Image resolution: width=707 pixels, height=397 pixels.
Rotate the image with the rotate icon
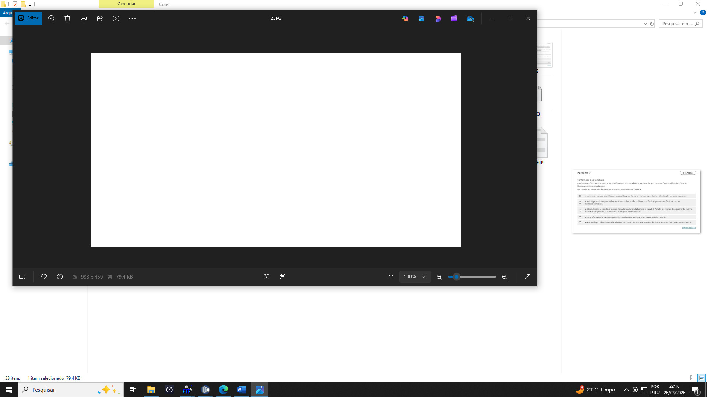click(51, 18)
